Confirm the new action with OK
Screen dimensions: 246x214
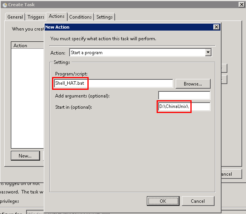[x=163, y=201]
